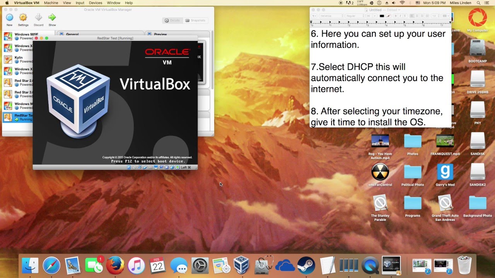The height and width of the screenshot is (278, 495).
Task: Click the green Show arrow icon
Action: click(x=52, y=17)
